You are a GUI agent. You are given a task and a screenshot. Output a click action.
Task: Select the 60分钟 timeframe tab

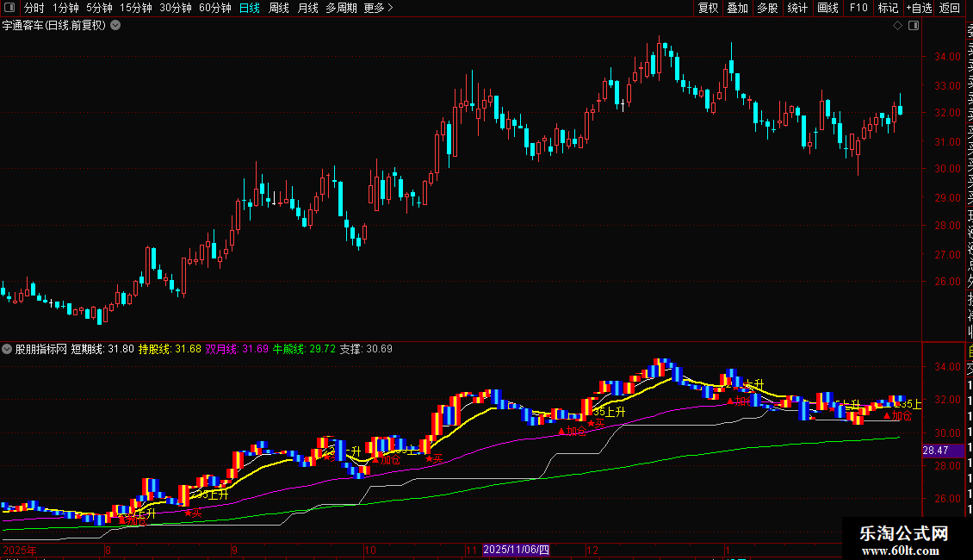214,9
